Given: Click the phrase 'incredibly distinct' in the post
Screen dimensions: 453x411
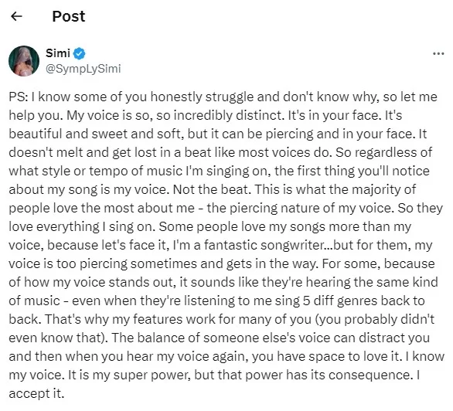Looking at the screenshot, I should (227, 115).
